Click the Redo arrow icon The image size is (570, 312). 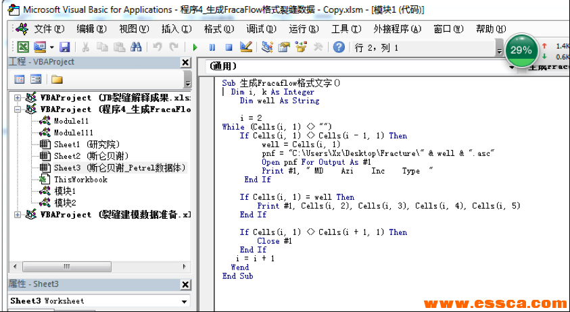point(174,47)
